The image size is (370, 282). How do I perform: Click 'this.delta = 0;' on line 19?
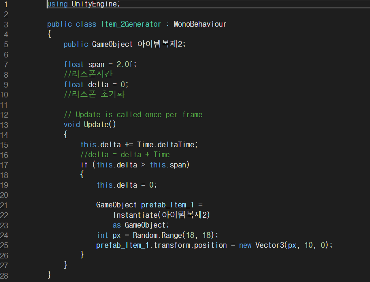[x=127, y=185]
